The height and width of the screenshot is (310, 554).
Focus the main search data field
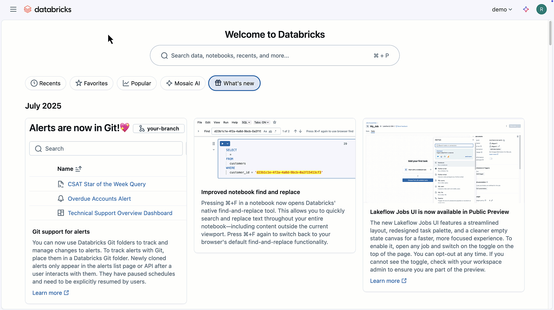coord(269,56)
